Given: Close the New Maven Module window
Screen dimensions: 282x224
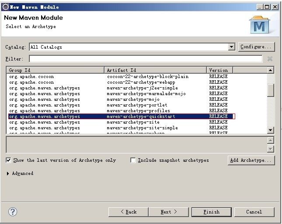Looking at the screenshot, I should (x=275, y=7).
